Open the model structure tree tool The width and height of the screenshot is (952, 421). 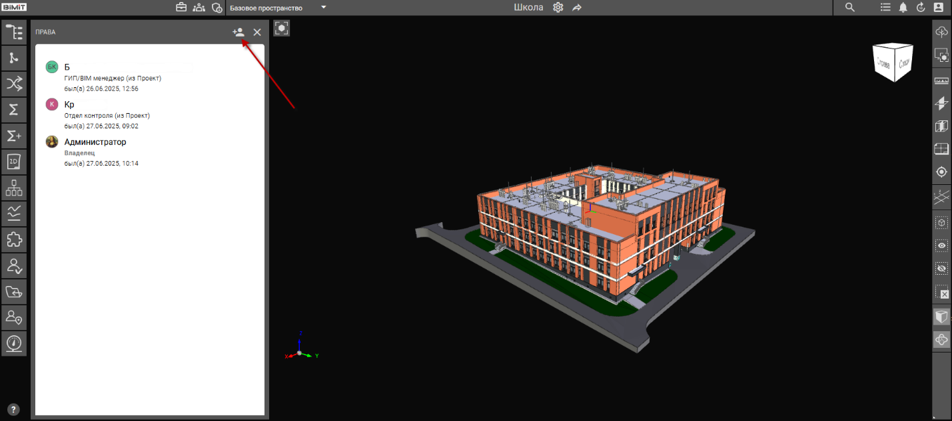coord(14,33)
